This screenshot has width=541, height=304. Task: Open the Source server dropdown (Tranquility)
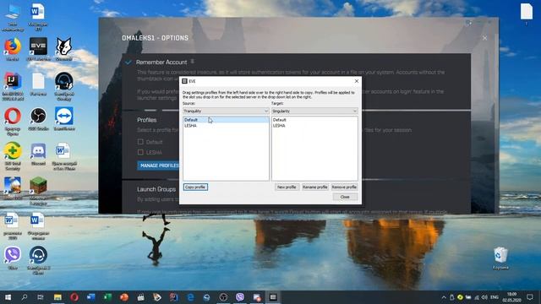click(226, 111)
